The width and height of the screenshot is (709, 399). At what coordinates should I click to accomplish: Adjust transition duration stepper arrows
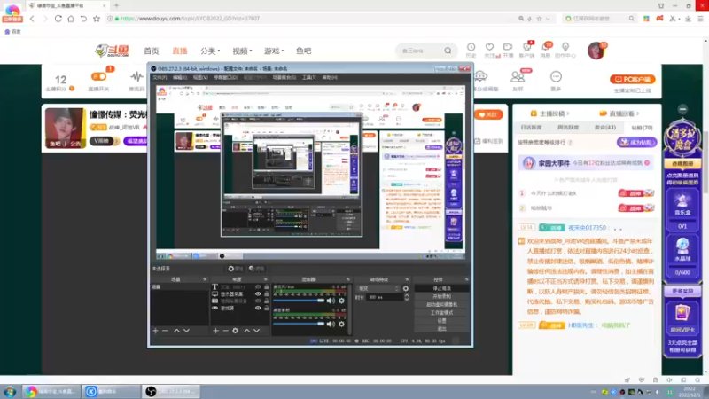tap(406, 297)
